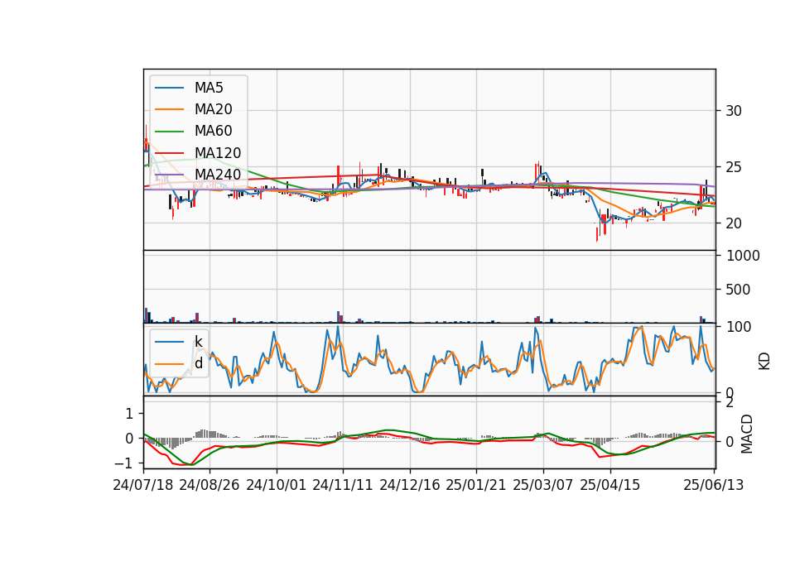Click the 25/01/21 date label

point(476,485)
